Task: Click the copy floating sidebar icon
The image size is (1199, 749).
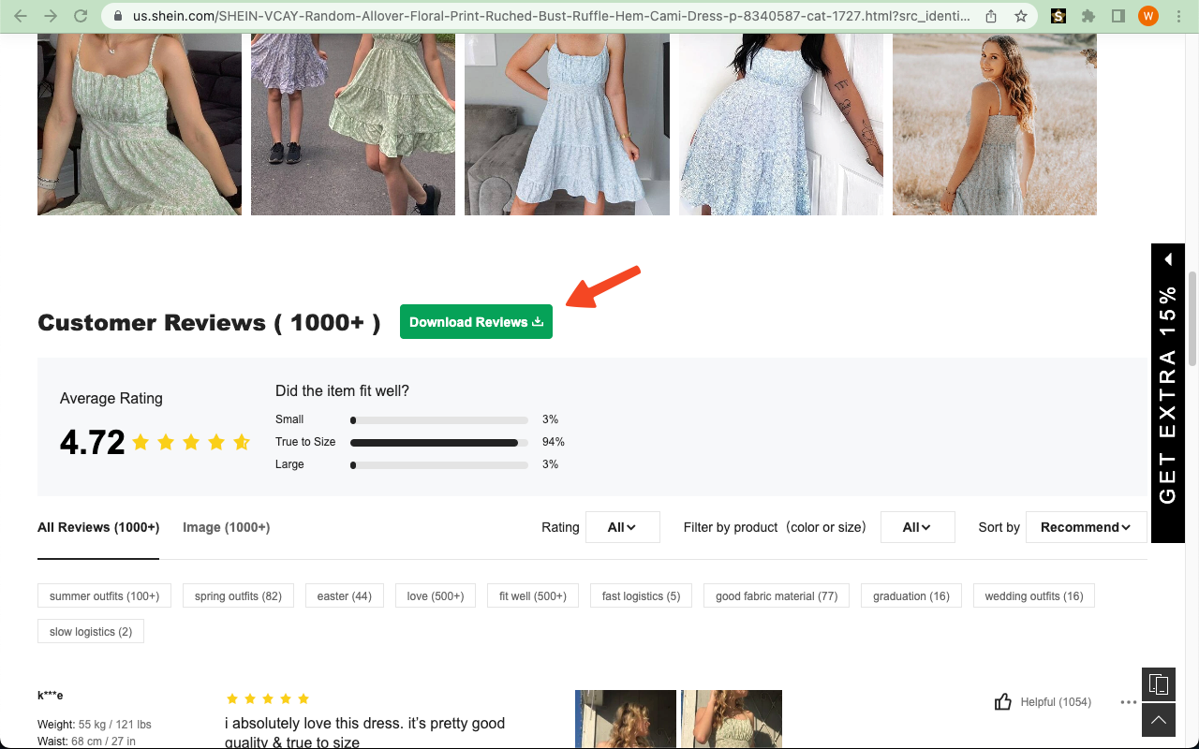Action: (1159, 684)
